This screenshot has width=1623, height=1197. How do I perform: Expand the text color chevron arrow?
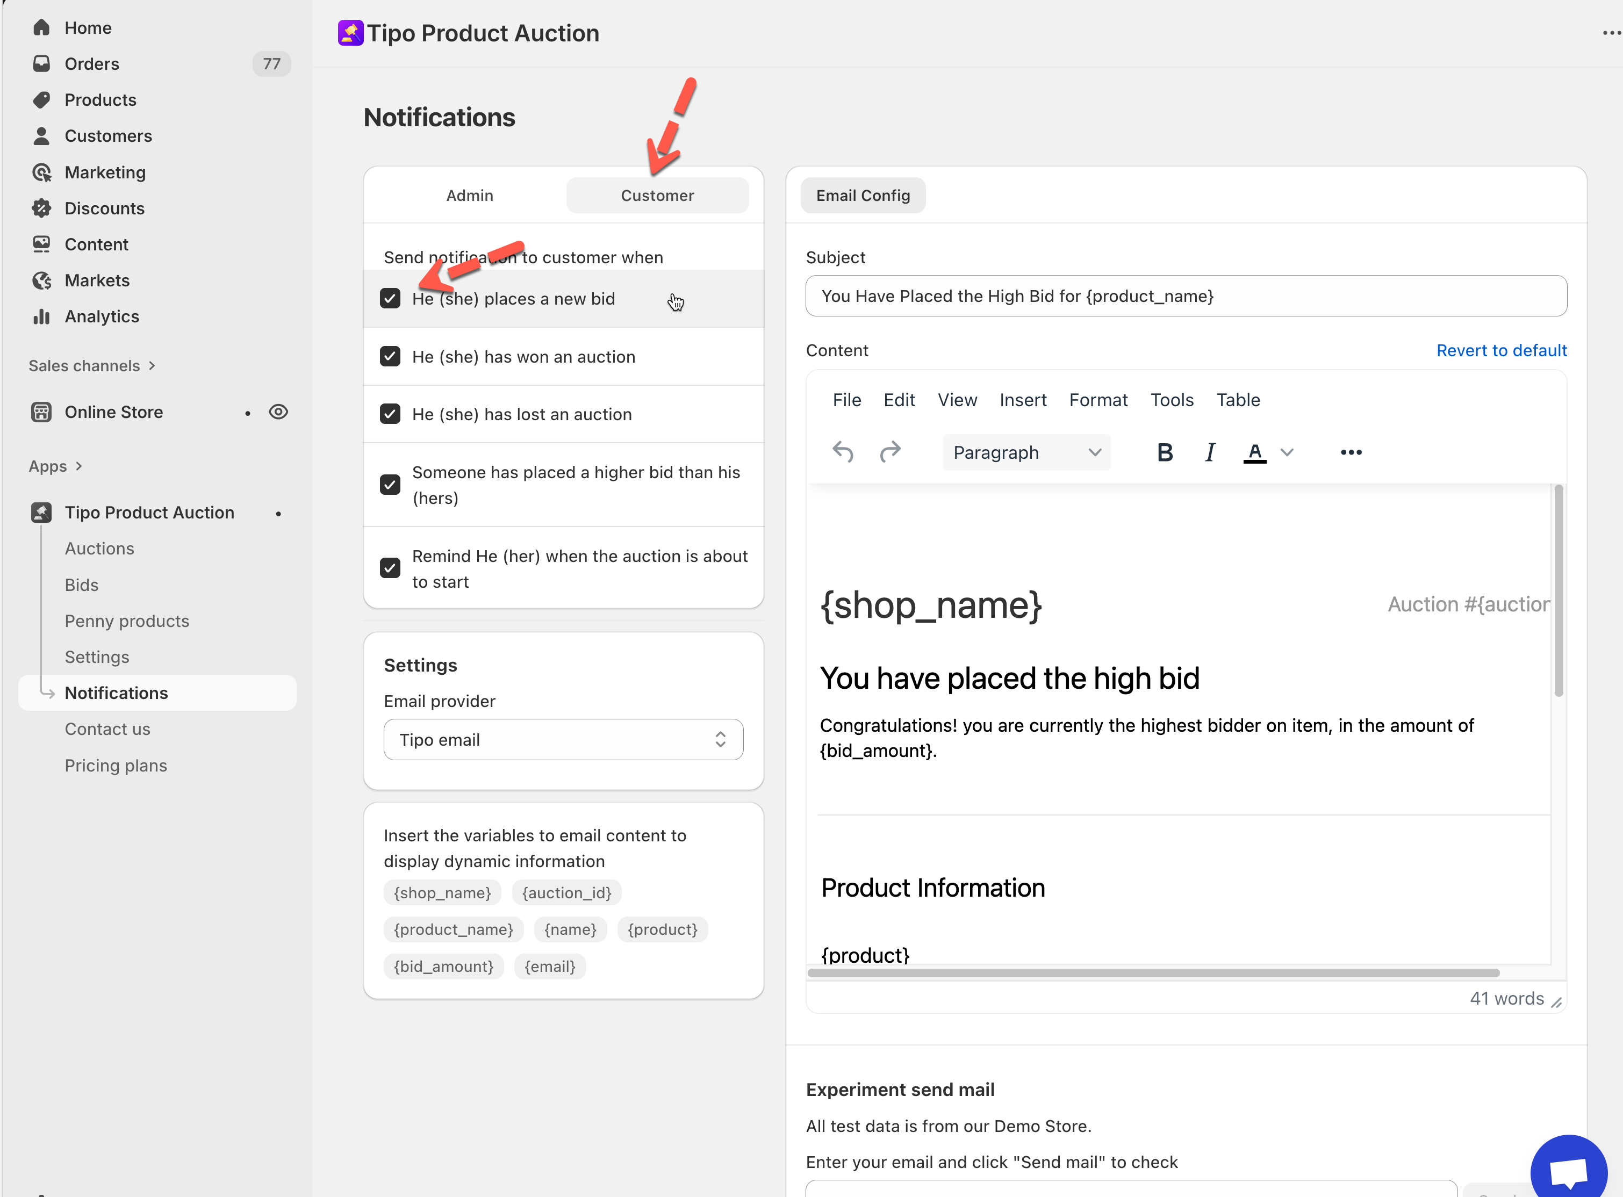click(1287, 452)
